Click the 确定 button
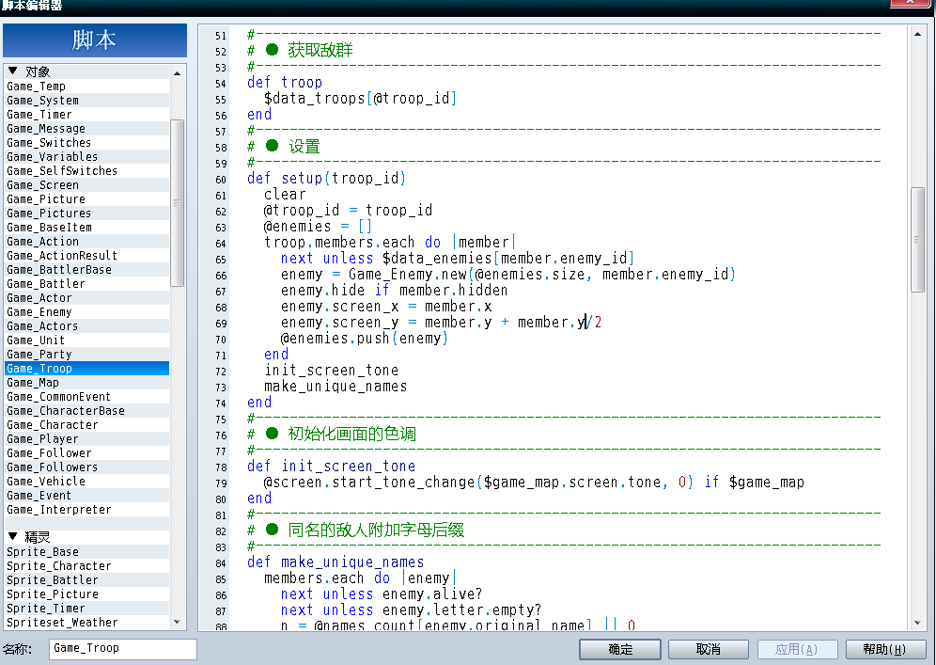The width and height of the screenshot is (936, 665). click(620, 649)
